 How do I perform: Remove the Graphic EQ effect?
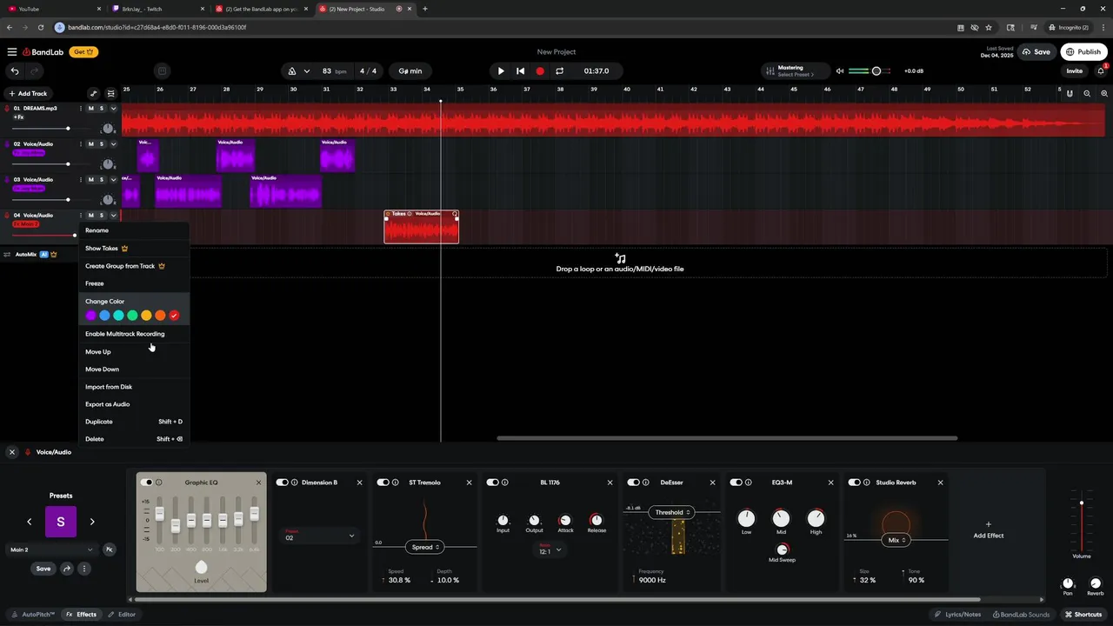click(258, 483)
